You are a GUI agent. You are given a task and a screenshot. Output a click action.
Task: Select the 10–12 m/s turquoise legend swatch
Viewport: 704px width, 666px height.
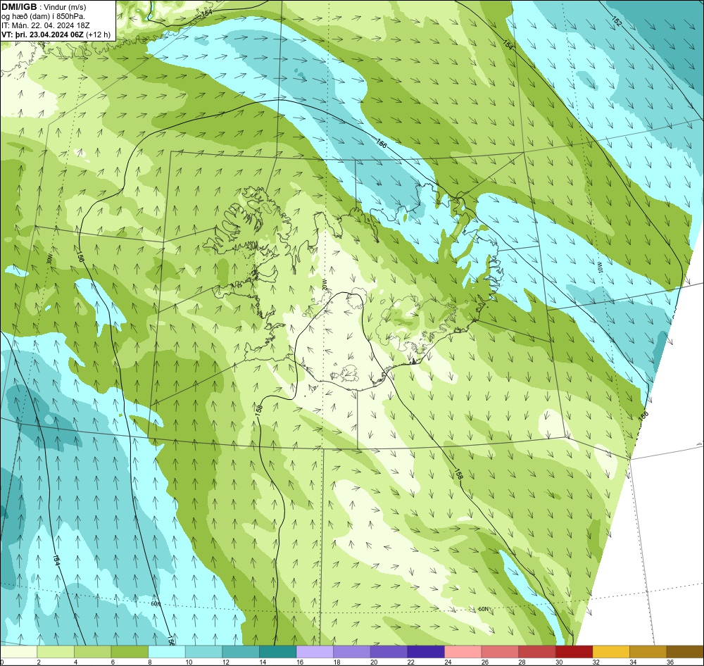204,652
